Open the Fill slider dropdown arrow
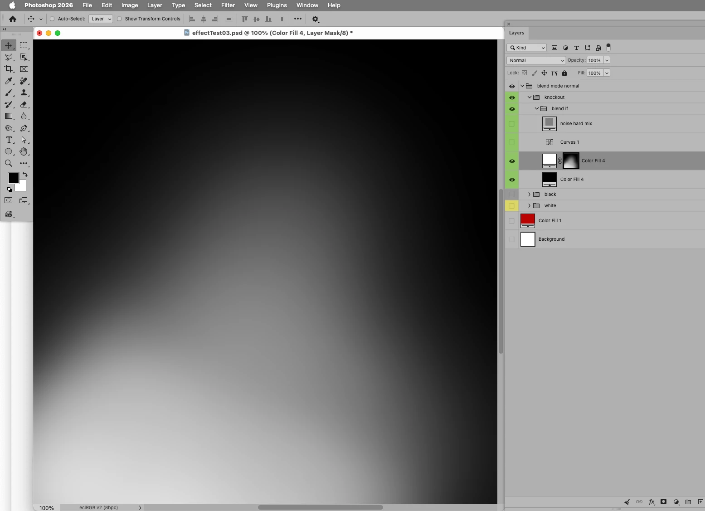 tap(607, 73)
